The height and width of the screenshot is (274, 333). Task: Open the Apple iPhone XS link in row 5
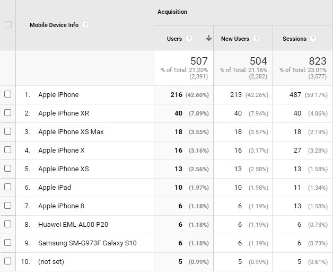[x=64, y=169]
